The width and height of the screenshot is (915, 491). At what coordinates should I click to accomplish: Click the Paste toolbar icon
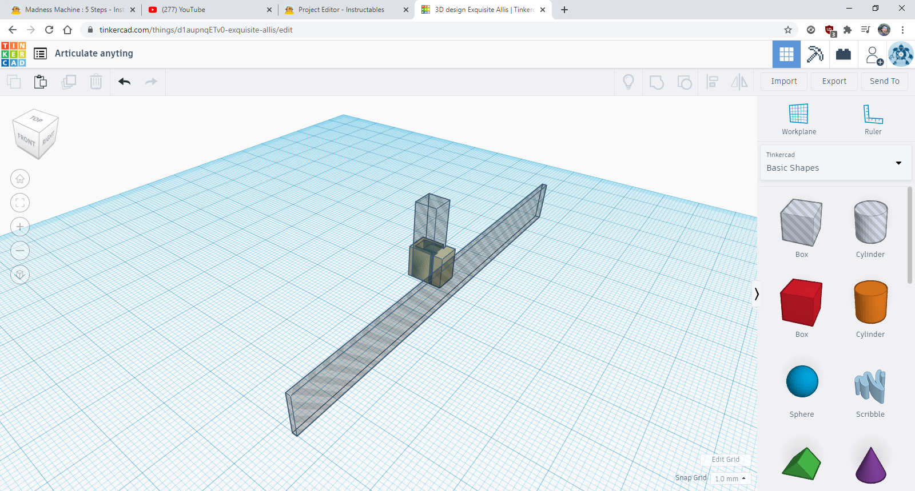[40, 82]
